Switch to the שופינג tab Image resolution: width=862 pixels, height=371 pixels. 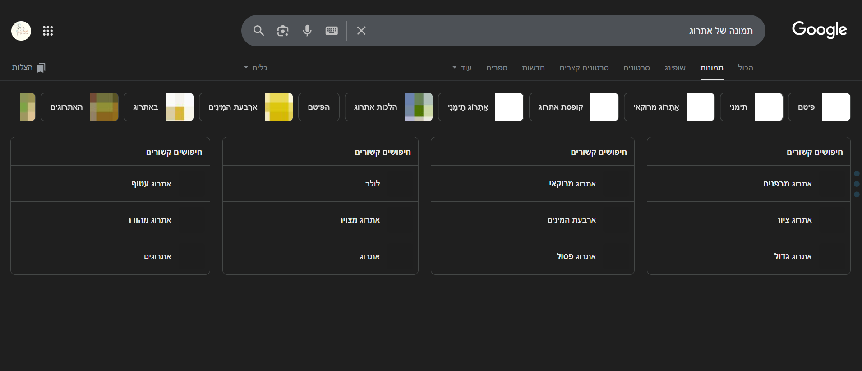[x=674, y=68]
